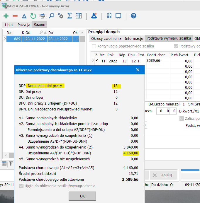Click the Średni procent składki value 13,71
Screen dimensions: 200x203
tap(133, 174)
